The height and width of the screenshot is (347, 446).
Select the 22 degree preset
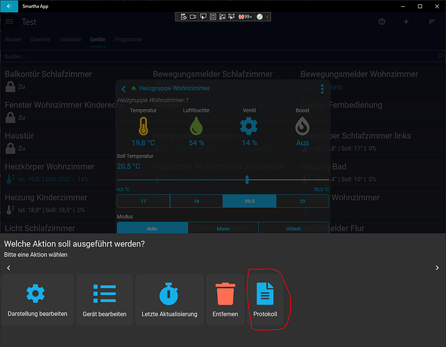tap(302, 201)
